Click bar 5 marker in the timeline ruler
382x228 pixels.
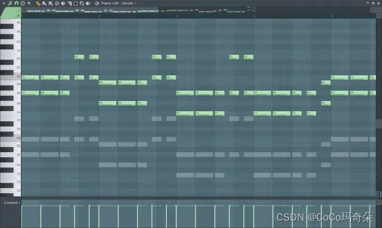pos(331,16)
